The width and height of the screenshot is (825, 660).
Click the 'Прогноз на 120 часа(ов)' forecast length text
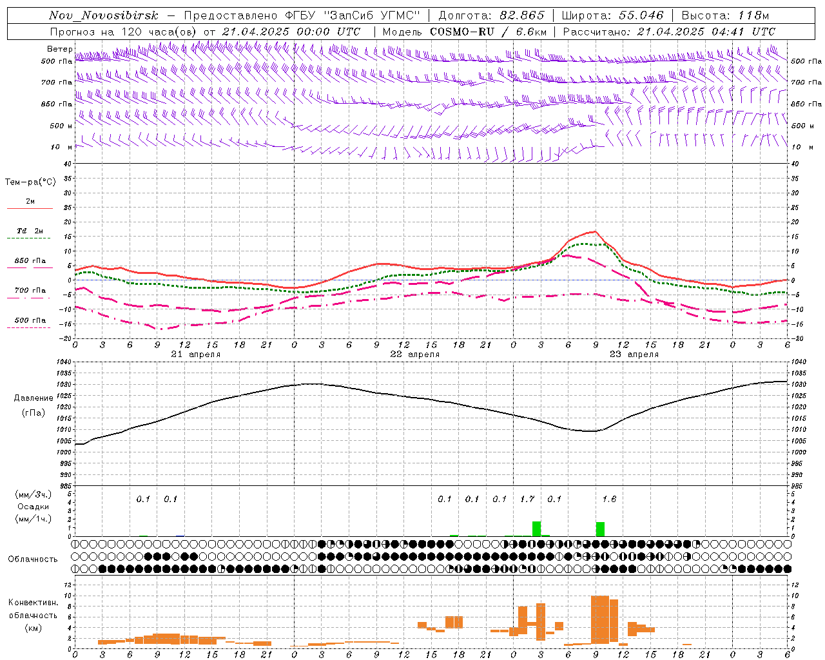(124, 32)
